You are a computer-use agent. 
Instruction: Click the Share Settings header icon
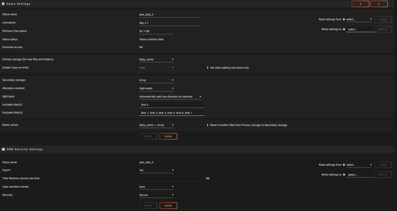(3, 4)
